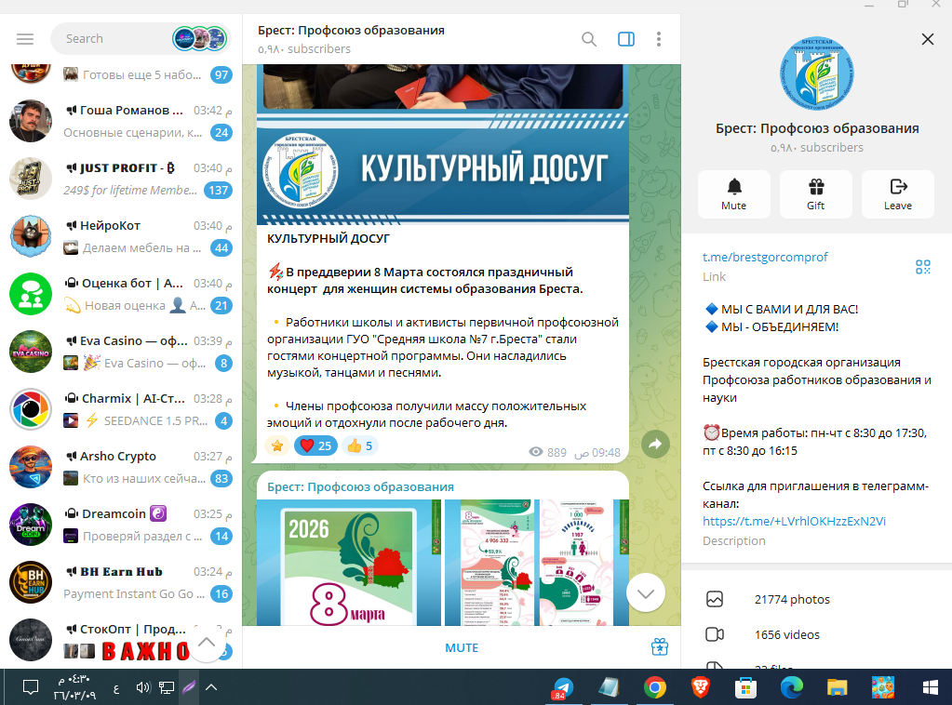Open the Dreamcoin bot chat

[x=121, y=525]
